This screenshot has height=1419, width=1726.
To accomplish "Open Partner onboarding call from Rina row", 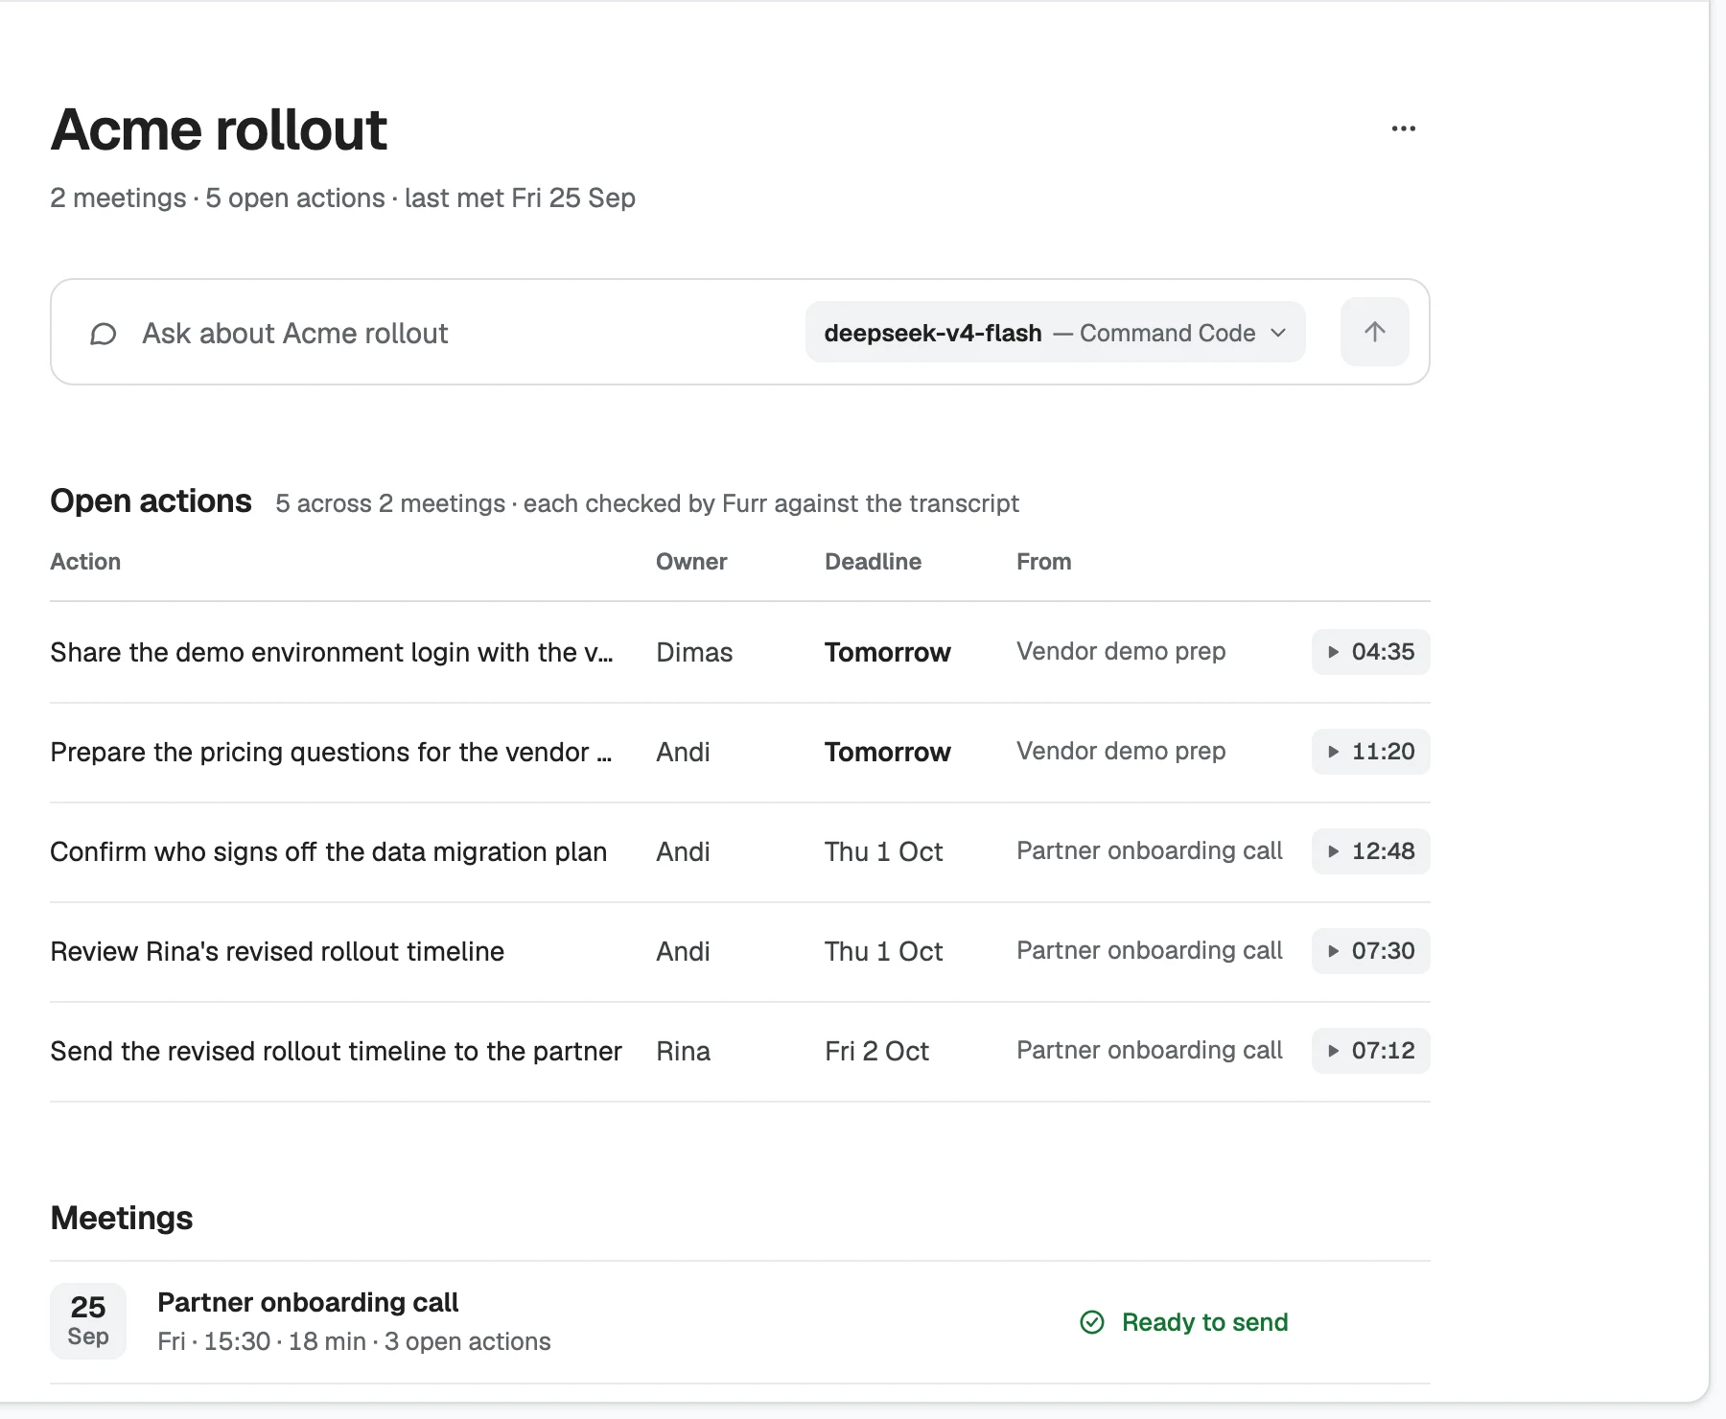I will [1149, 1051].
